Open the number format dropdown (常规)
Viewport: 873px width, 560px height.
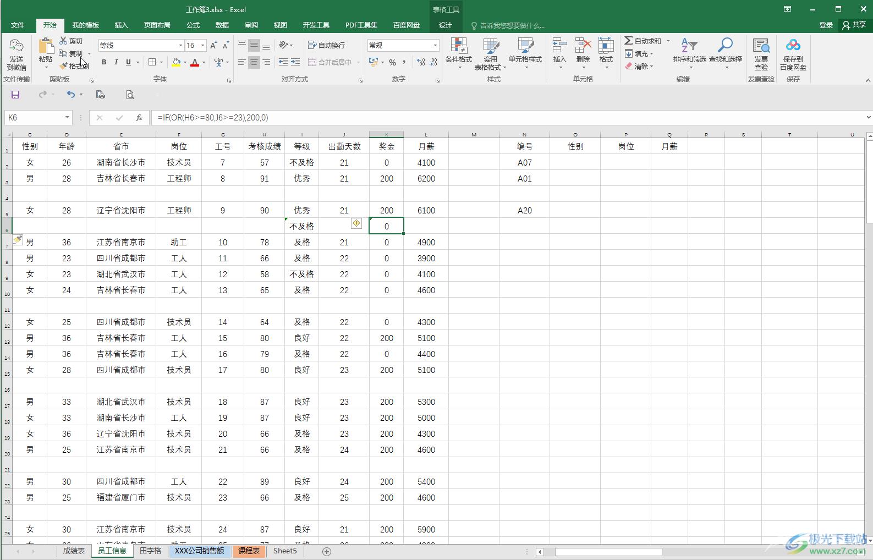(x=435, y=45)
